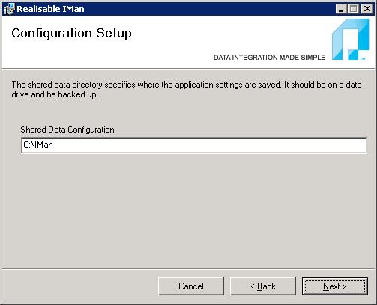Click the Realisable IMan title bar text
This screenshot has width=377, height=305.
(x=50, y=9)
